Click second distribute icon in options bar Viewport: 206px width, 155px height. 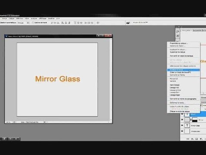click(x=78, y=23)
